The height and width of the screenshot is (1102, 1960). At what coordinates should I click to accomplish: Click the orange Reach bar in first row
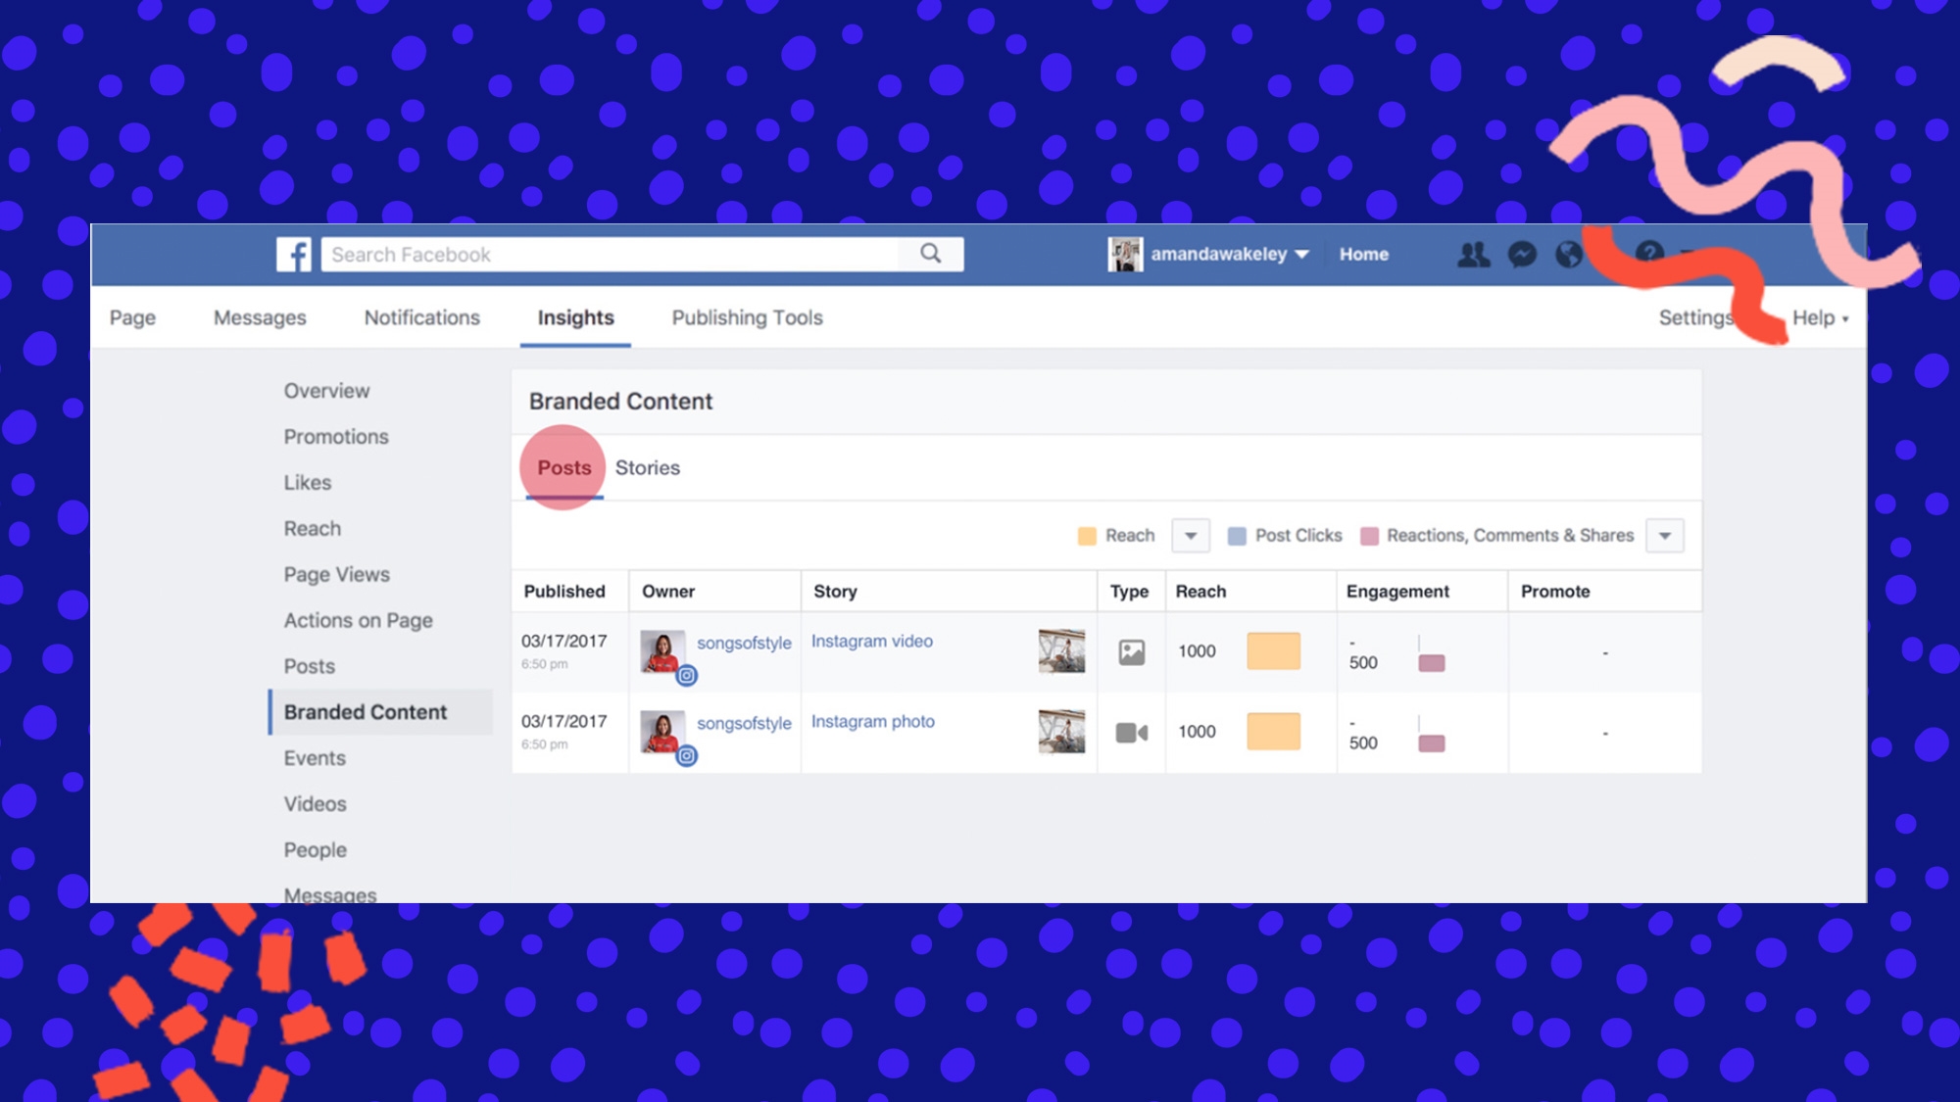click(x=1273, y=651)
